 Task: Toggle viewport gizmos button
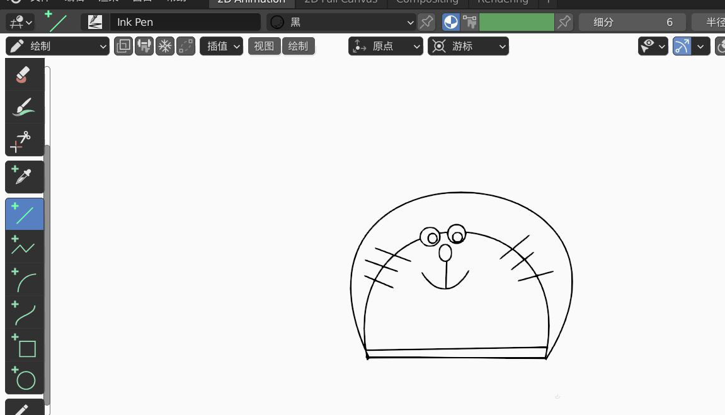point(682,46)
